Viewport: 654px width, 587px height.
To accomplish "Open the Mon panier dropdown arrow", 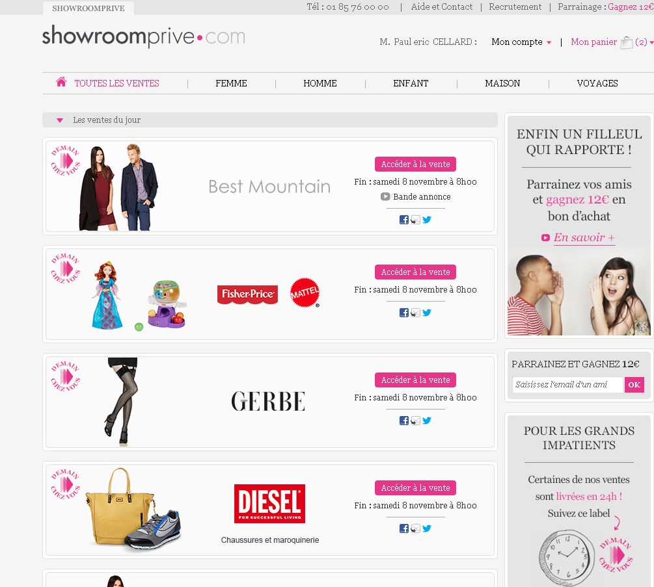I will tap(651, 42).
